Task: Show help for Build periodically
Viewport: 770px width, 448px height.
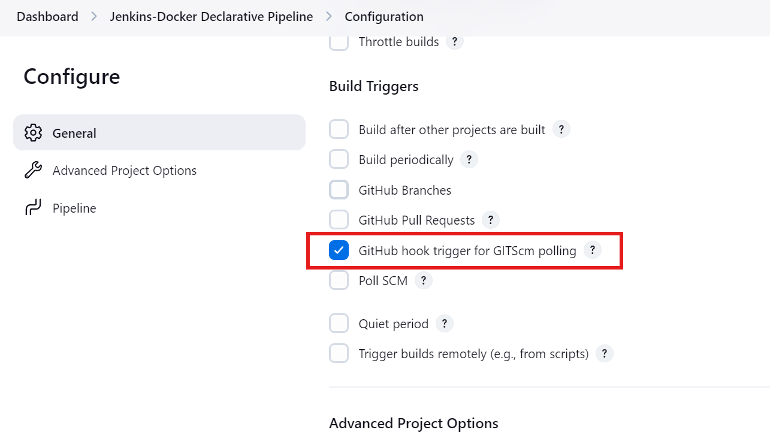Action: tap(469, 159)
